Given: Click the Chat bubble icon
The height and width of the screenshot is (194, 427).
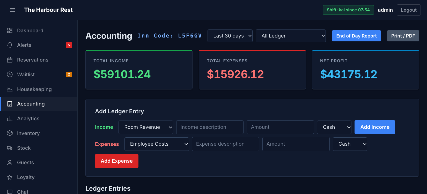Looking at the screenshot, I should [10, 192].
